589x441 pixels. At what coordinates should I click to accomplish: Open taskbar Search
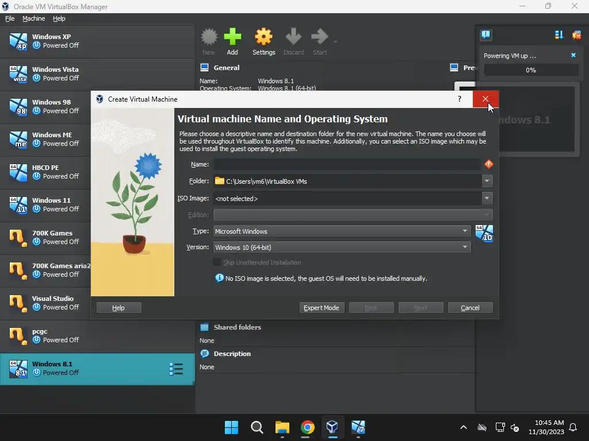[257, 427]
